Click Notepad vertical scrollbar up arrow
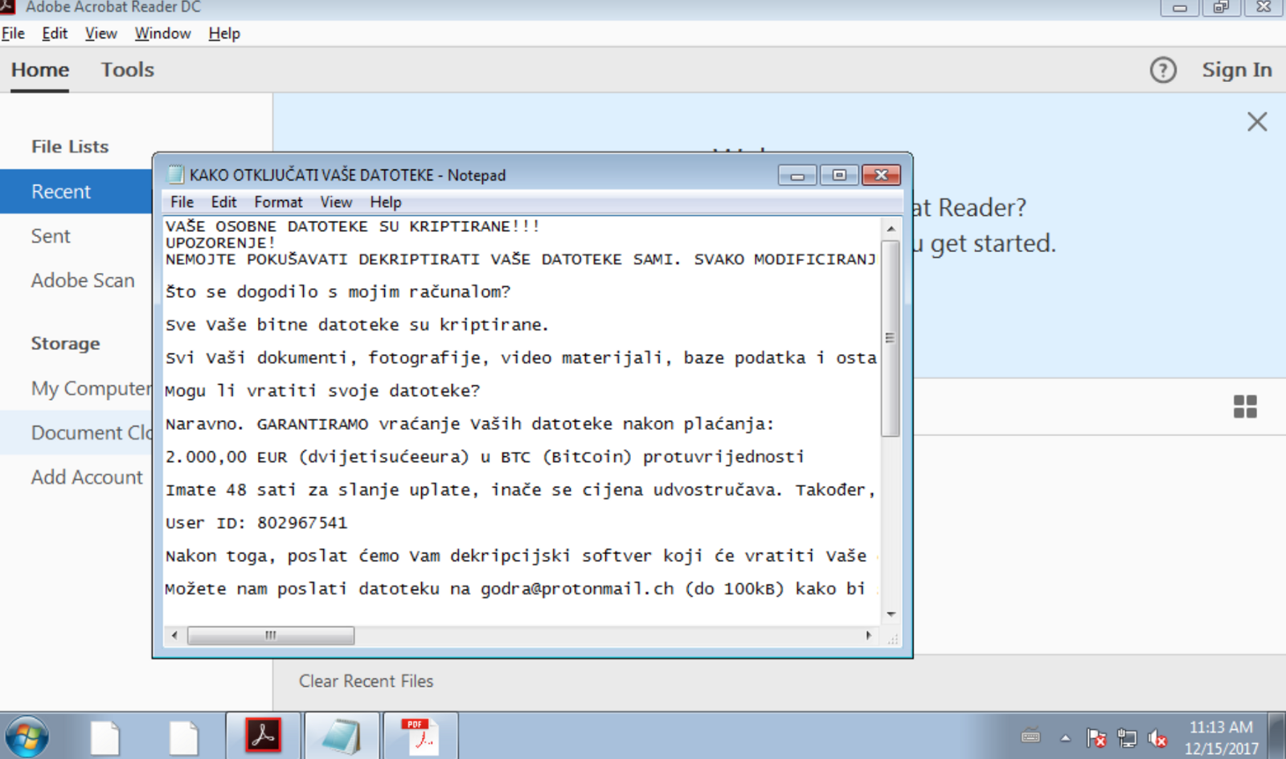 pyautogui.click(x=891, y=228)
